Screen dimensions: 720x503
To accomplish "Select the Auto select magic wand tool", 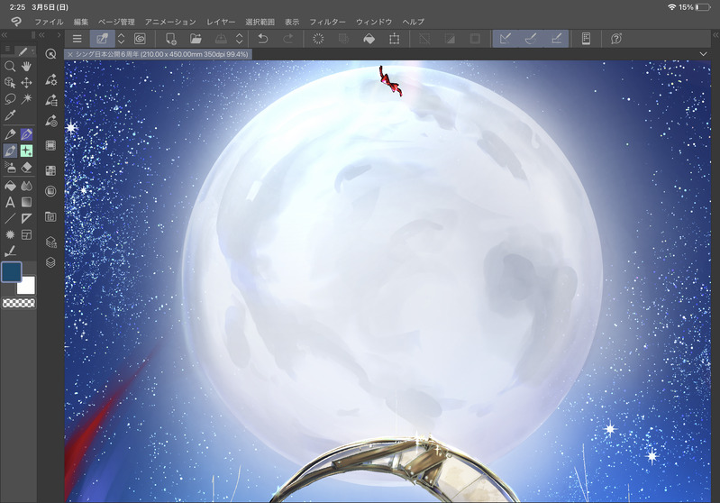I will coord(26,99).
